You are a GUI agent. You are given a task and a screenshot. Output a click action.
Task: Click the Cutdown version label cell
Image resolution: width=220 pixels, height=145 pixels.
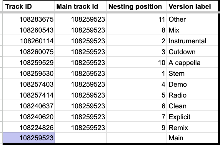click(192, 52)
